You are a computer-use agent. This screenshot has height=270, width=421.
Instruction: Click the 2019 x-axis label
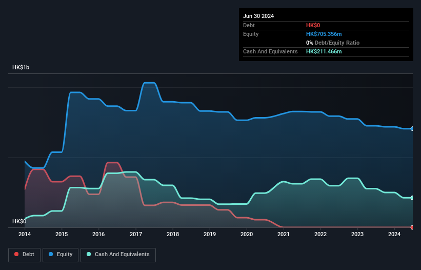pyautogui.click(x=210, y=234)
